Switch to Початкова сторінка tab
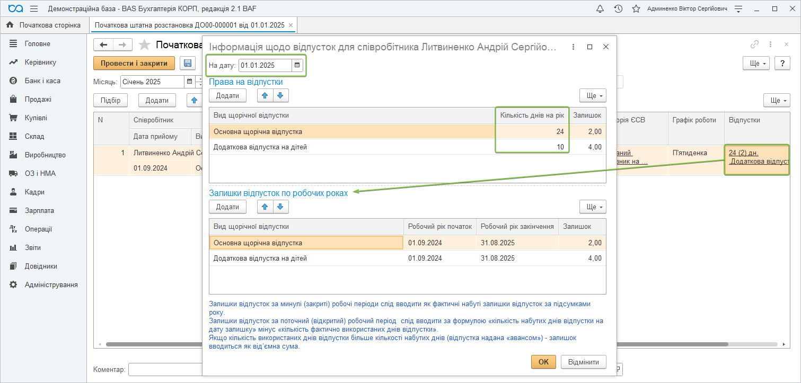Viewport: 801px width, 383px height. tap(45, 25)
